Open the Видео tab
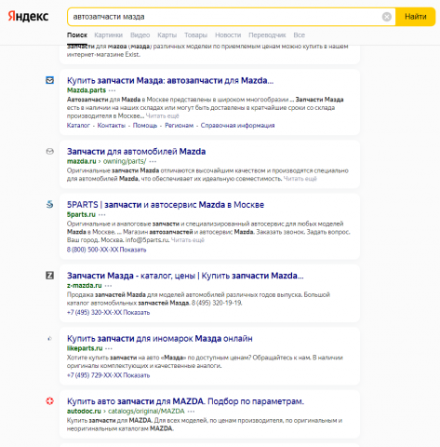The height and width of the screenshot is (447, 440). click(140, 35)
